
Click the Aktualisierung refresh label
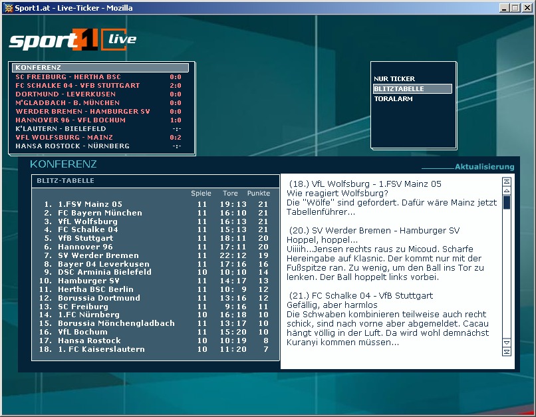pyautogui.click(x=484, y=167)
